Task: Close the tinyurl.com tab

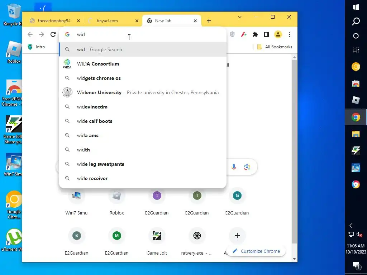Action: click(137, 21)
